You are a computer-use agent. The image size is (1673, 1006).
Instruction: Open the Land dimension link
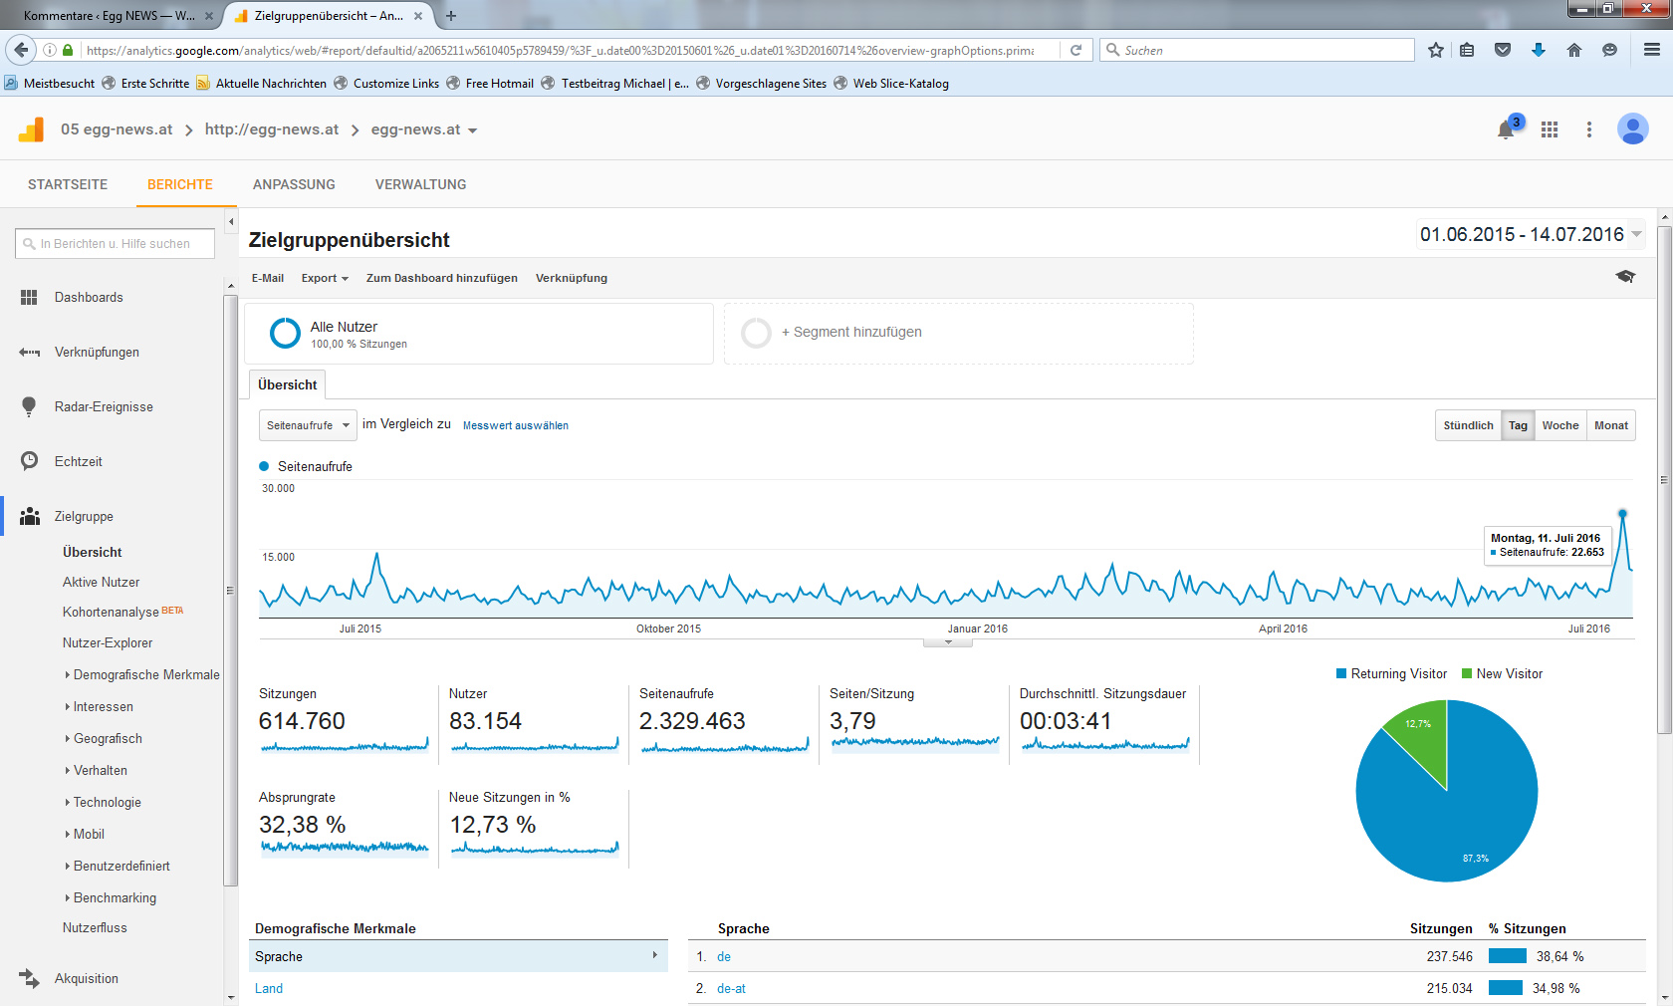[x=269, y=988]
